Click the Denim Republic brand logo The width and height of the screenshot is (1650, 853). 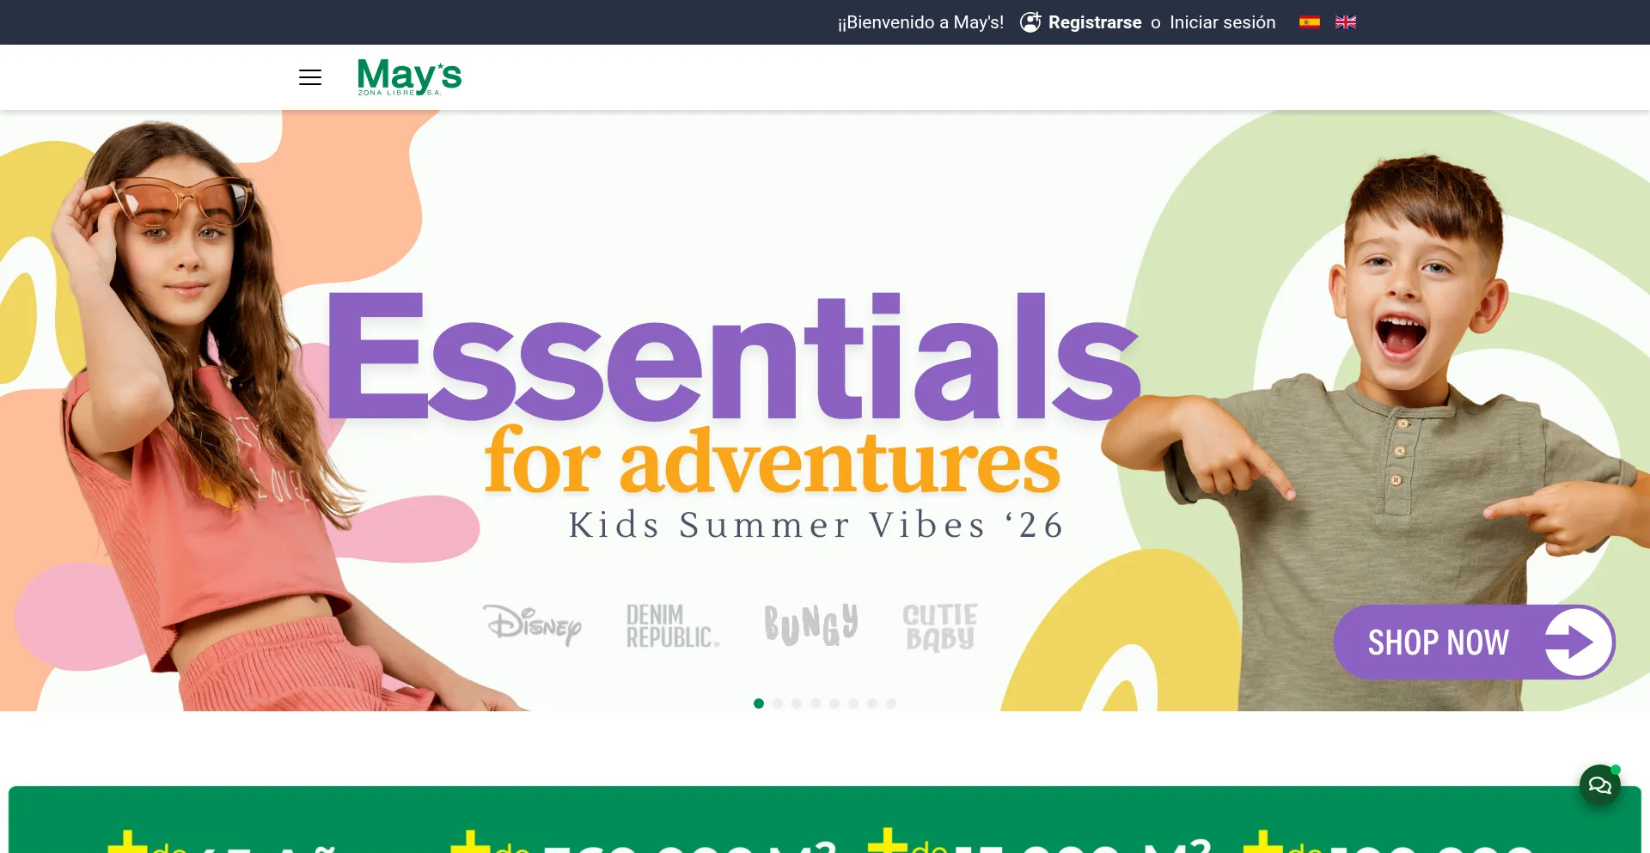click(x=672, y=625)
